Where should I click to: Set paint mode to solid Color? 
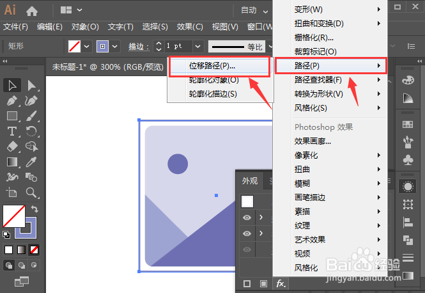(x=9, y=249)
